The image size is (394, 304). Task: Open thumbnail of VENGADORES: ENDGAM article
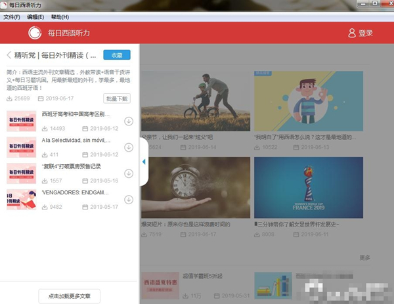[x=22, y=200]
